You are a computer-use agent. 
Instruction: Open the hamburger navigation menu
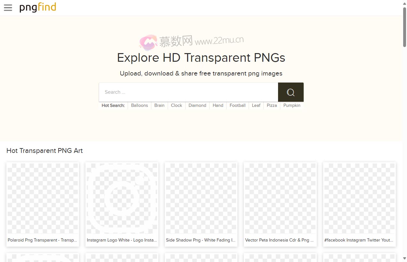click(8, 8)
